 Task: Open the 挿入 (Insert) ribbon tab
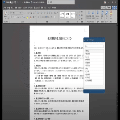coord(12,8)
